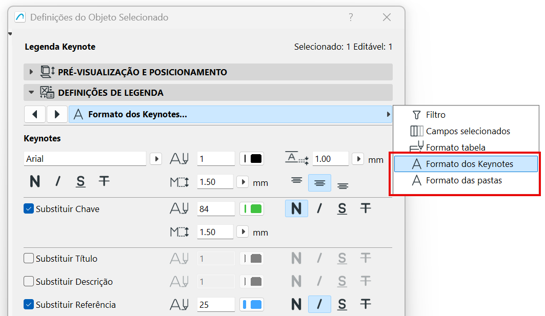Screen dimensions: 545x316
Task: Toggle bold for Keynotes font style
Action: [35, 181]
